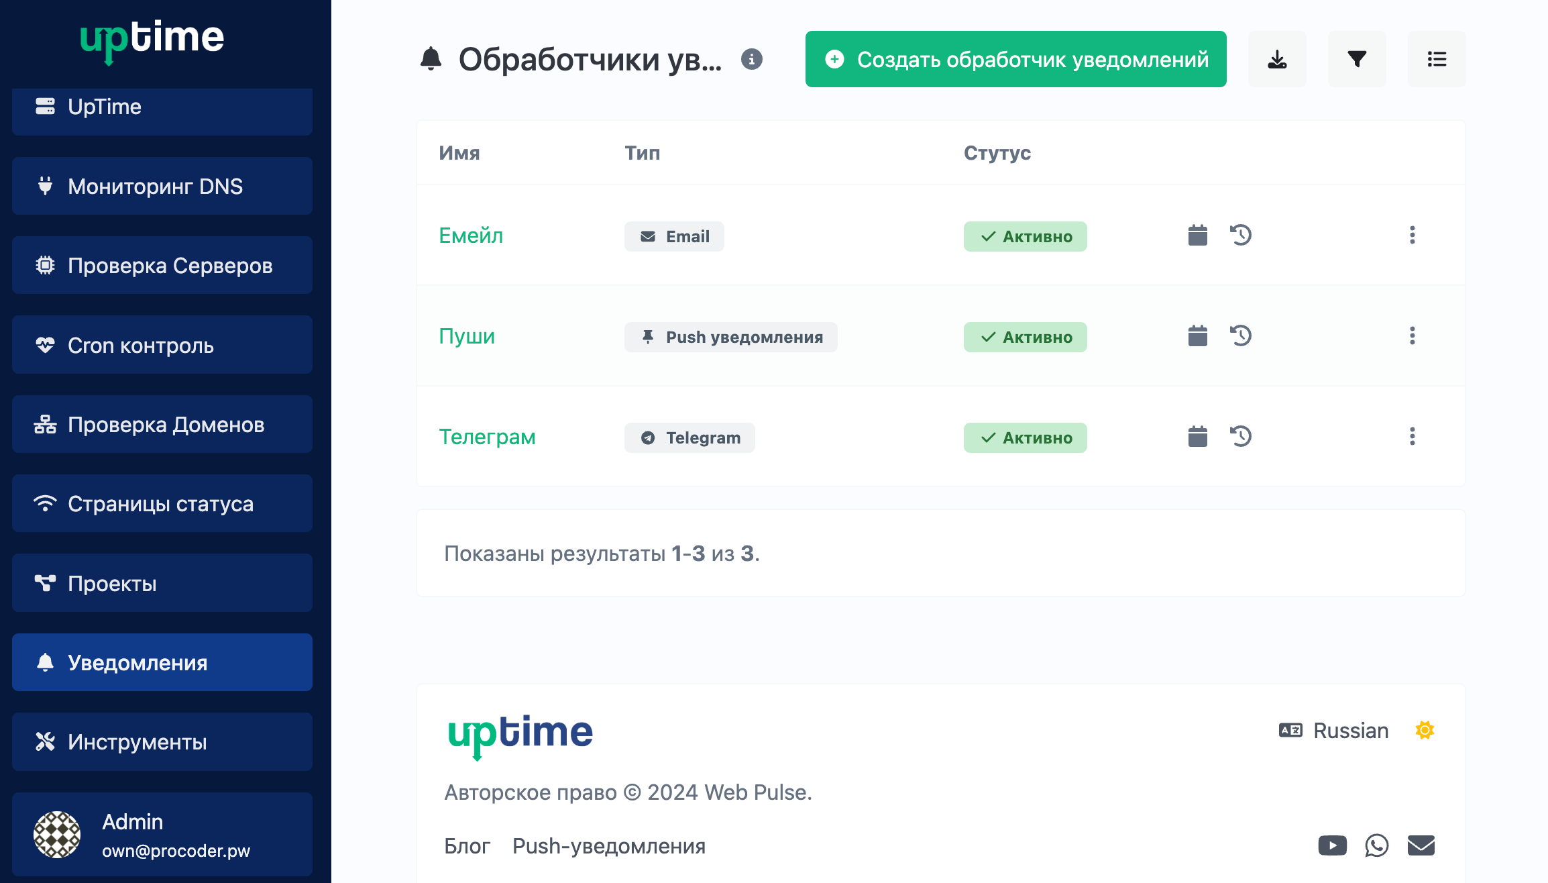Click the envelope icon in footer

point(1421,845)
